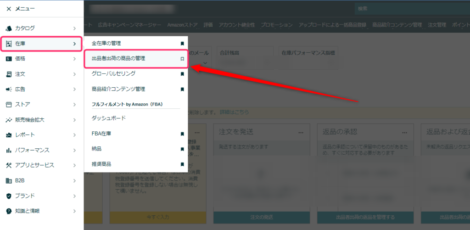The height and width of the screenshot is (230, 470).
Task: Toggle bookmark for グローバルセリング
Action: tap(182, 74)
